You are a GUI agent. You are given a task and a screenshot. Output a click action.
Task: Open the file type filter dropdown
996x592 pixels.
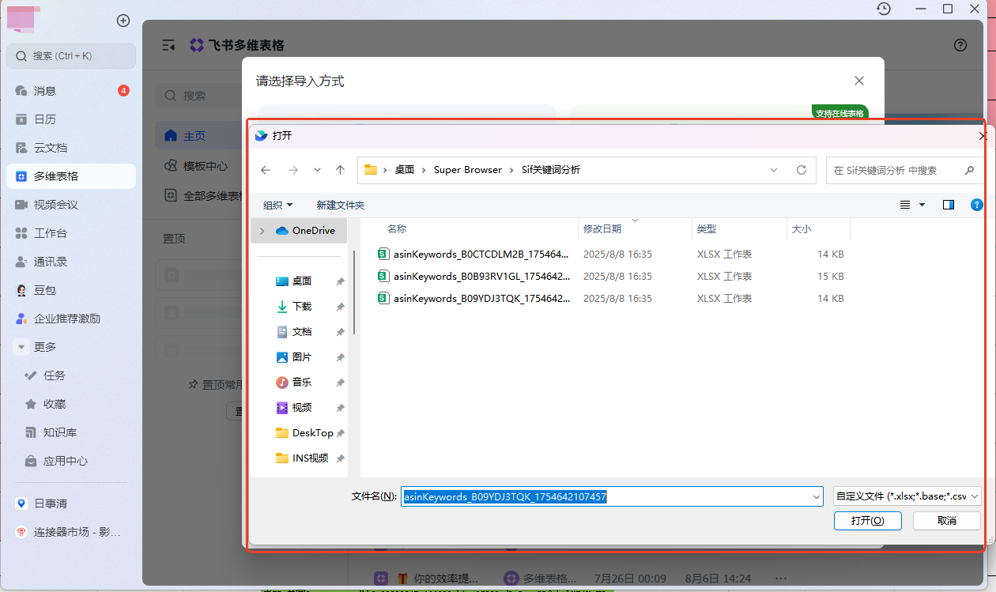tap(907, 496)
